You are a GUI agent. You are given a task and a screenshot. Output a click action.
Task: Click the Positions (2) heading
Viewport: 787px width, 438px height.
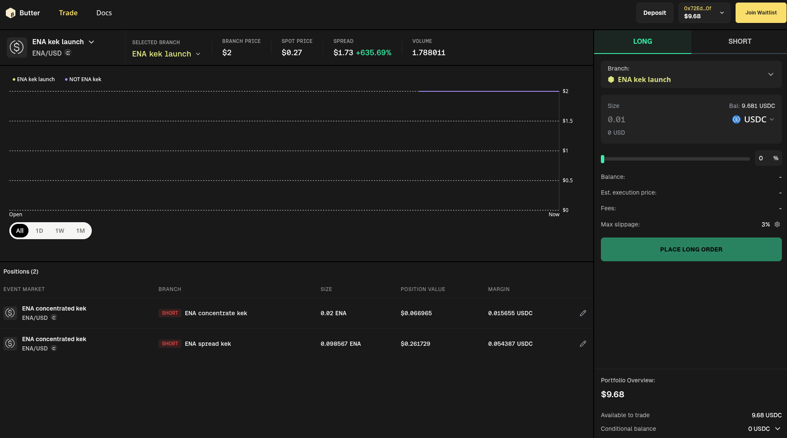21,271
